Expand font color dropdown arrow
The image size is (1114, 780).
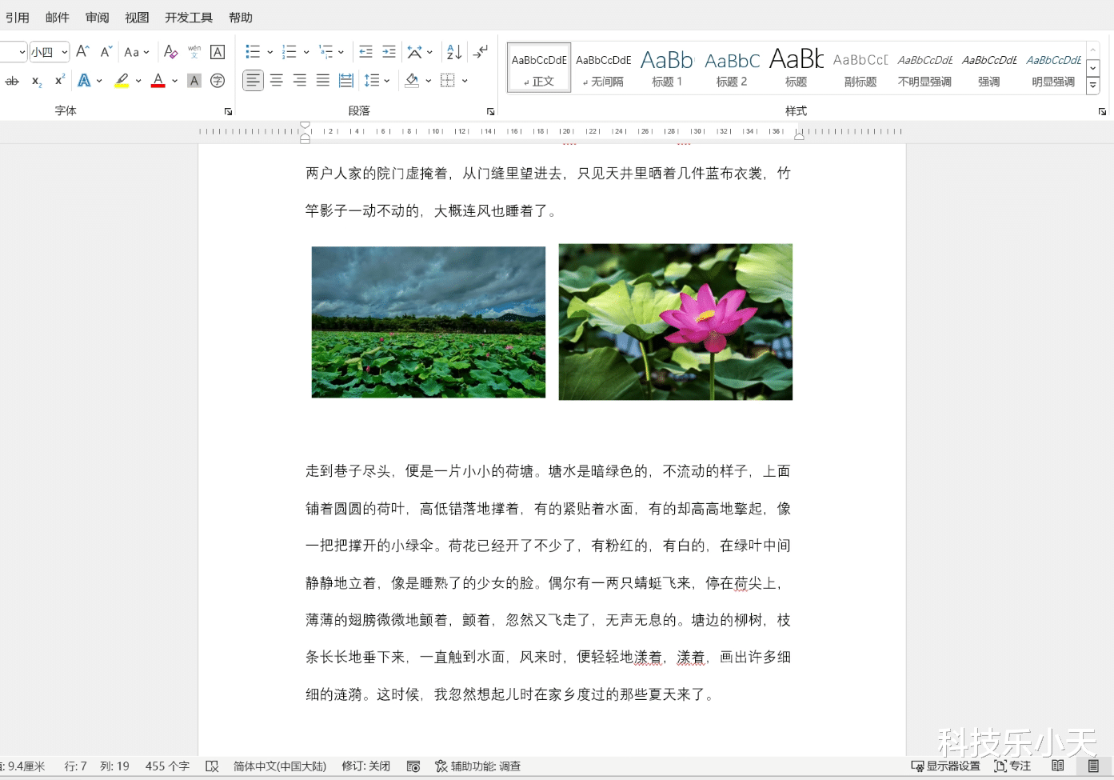[174, 81]
